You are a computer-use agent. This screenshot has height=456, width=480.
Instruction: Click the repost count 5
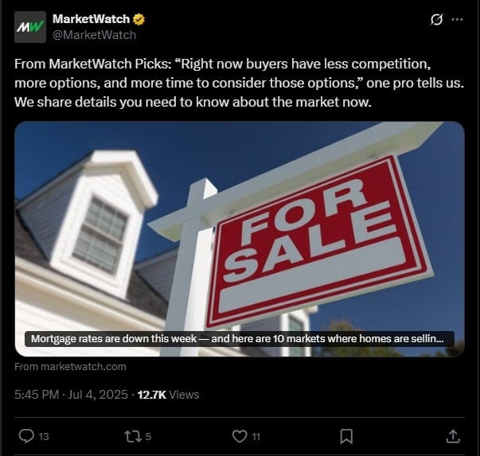pos(148,436)
